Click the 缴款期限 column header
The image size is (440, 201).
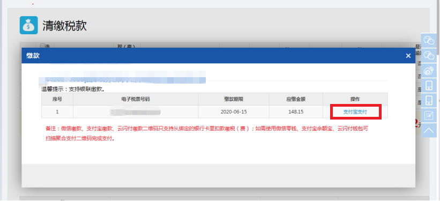pyautogui.click(x=234, y=99)
